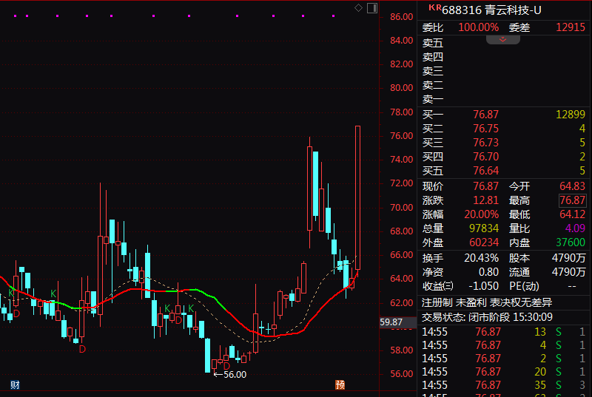Click the diamond icon above the chart
This screenshot has height=397, width=592.
(359, 7)
